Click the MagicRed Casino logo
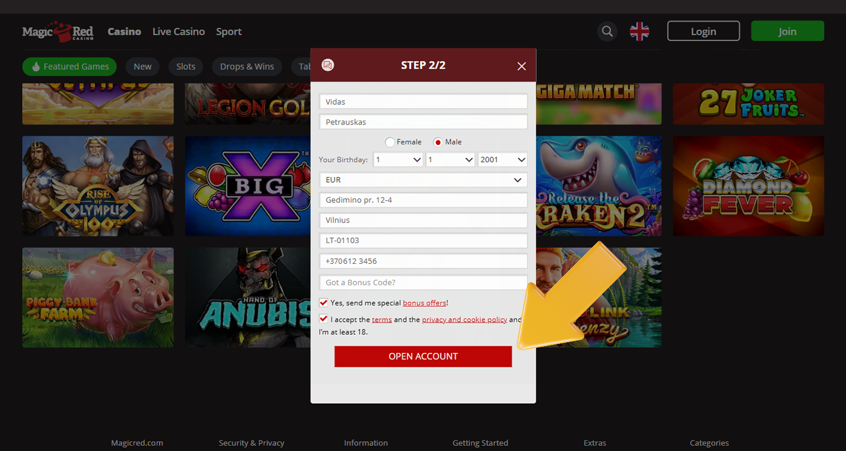 pyautogui.click(x=58, y=32)
